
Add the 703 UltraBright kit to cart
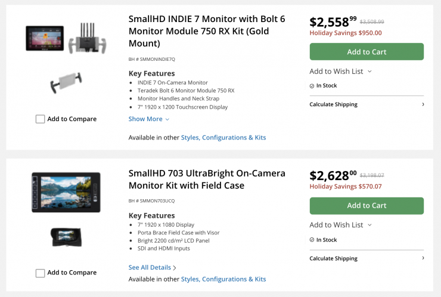click(x=367, y=206)
